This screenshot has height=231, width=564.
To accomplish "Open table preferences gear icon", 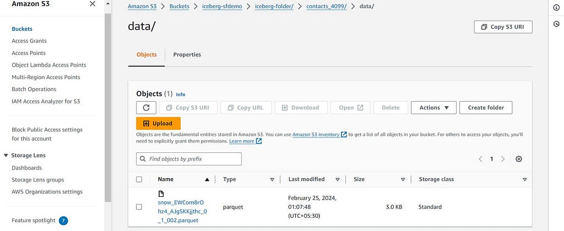I will tap(519, 159).
